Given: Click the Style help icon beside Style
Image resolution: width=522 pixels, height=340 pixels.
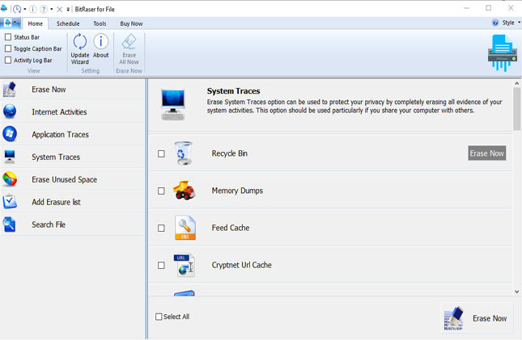Looking at the screenshot, I should click(495, 23).
